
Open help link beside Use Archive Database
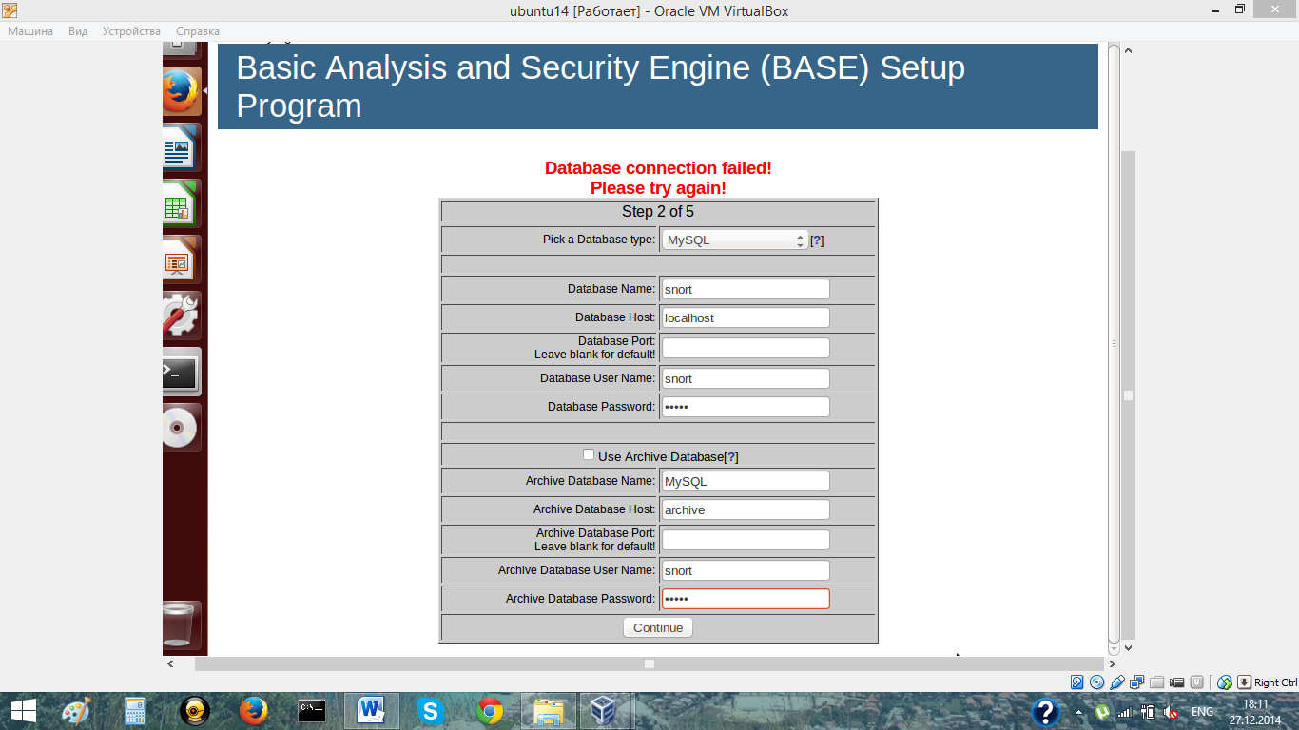pos(731,457)
